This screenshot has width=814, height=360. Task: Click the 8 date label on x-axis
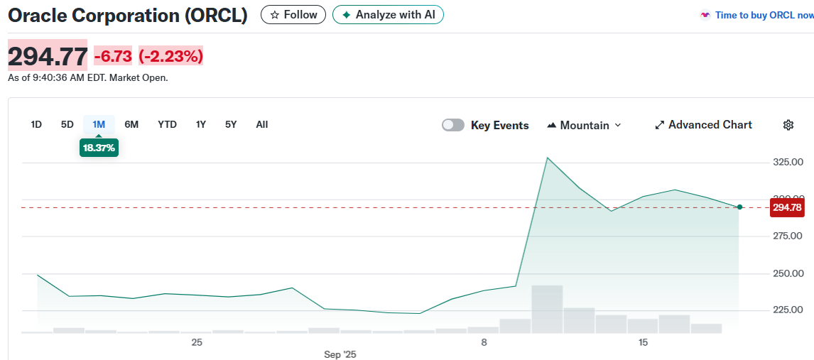tap(484, 342)
